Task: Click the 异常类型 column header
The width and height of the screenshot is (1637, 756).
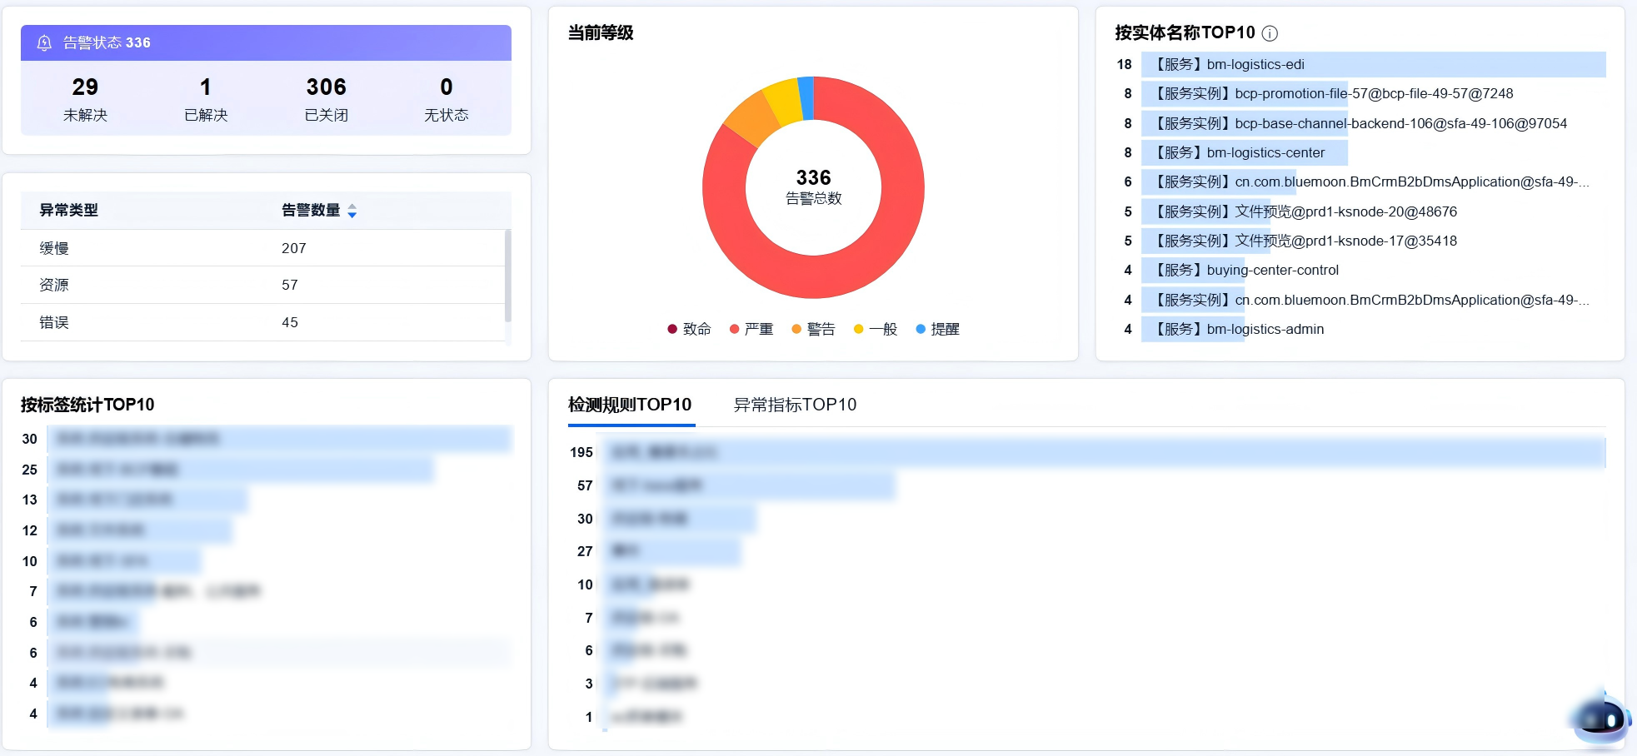Action: [x=69, y=211]
